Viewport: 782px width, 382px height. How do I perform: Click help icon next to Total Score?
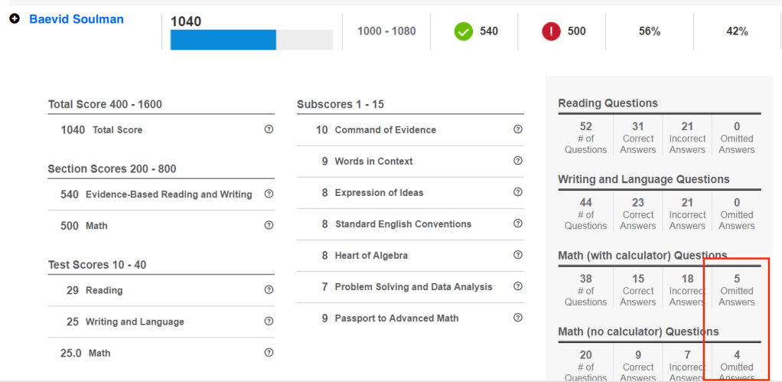point(269,129)
